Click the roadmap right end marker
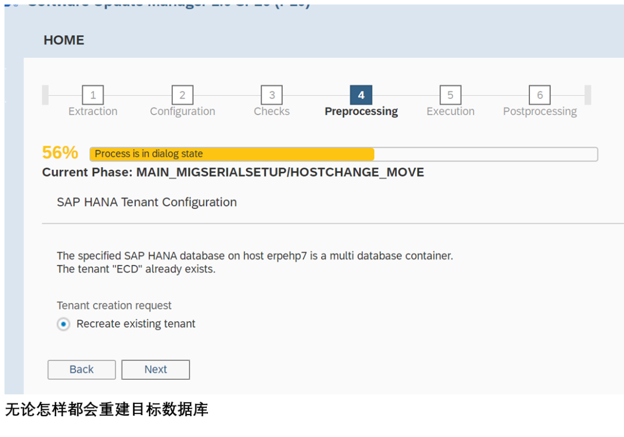This screenshot has width=624, height=437. 588,95
